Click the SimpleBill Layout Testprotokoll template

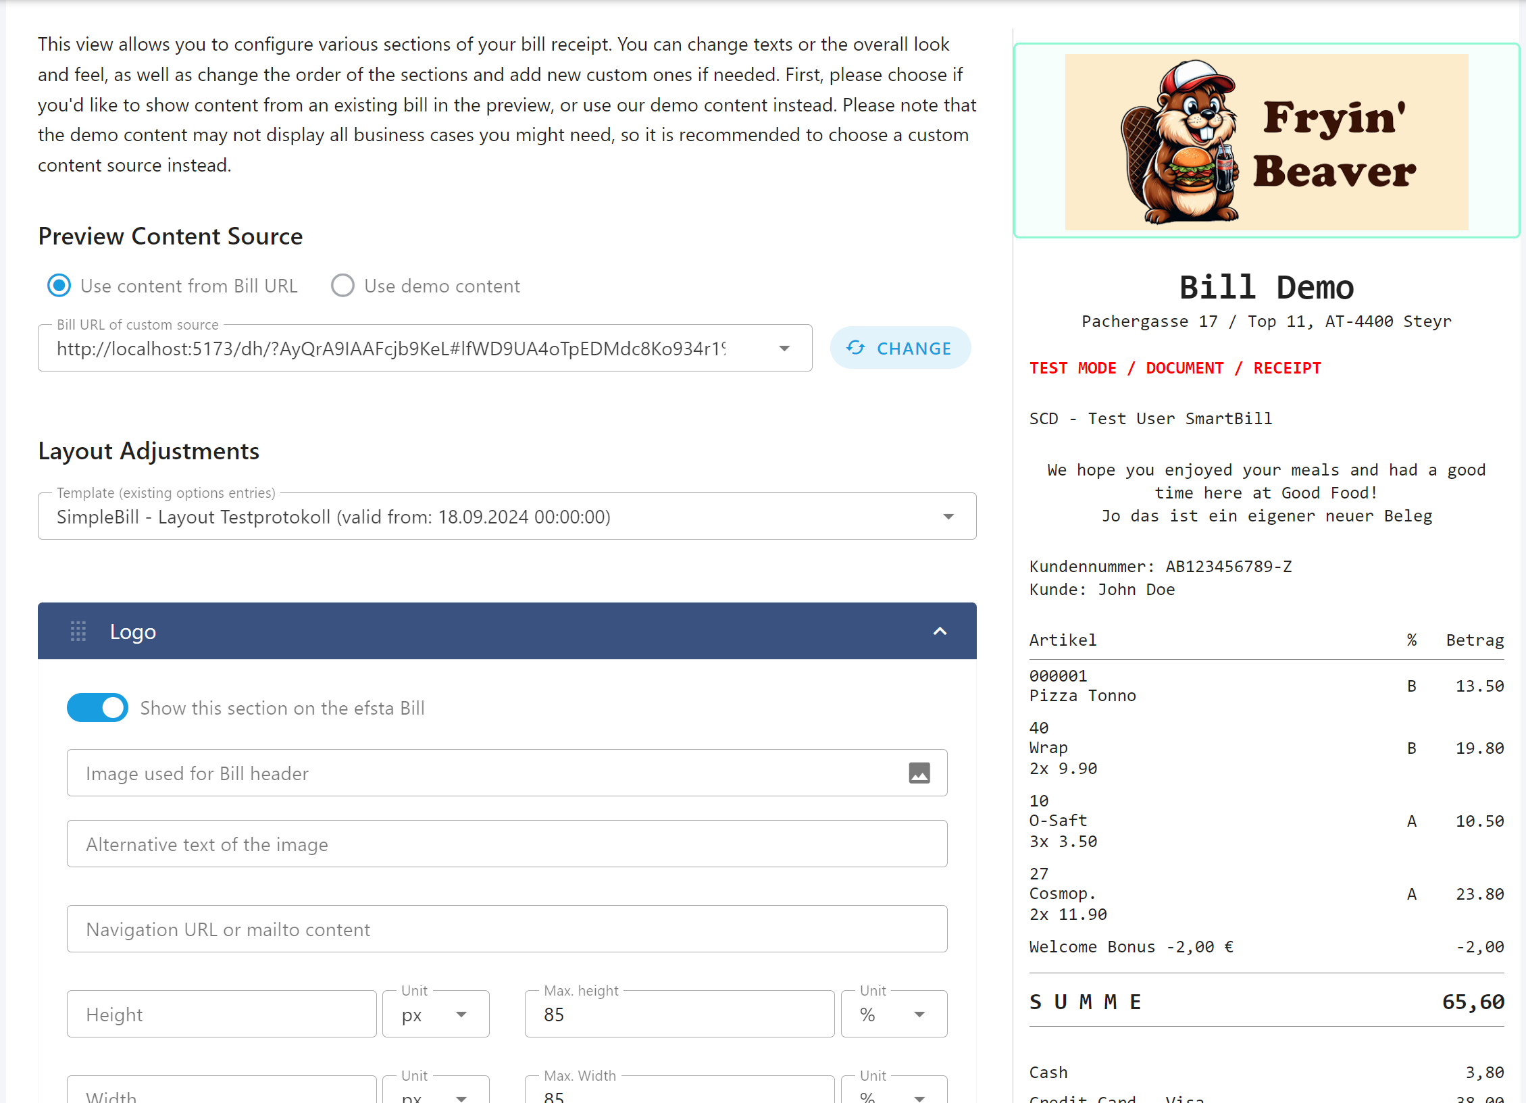506,517
